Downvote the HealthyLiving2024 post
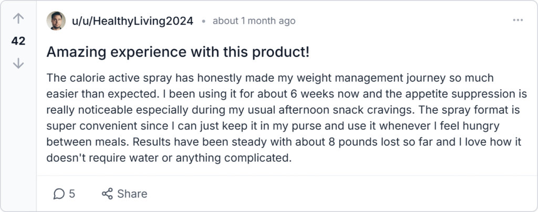538x212 pixels. pos(18,63)
